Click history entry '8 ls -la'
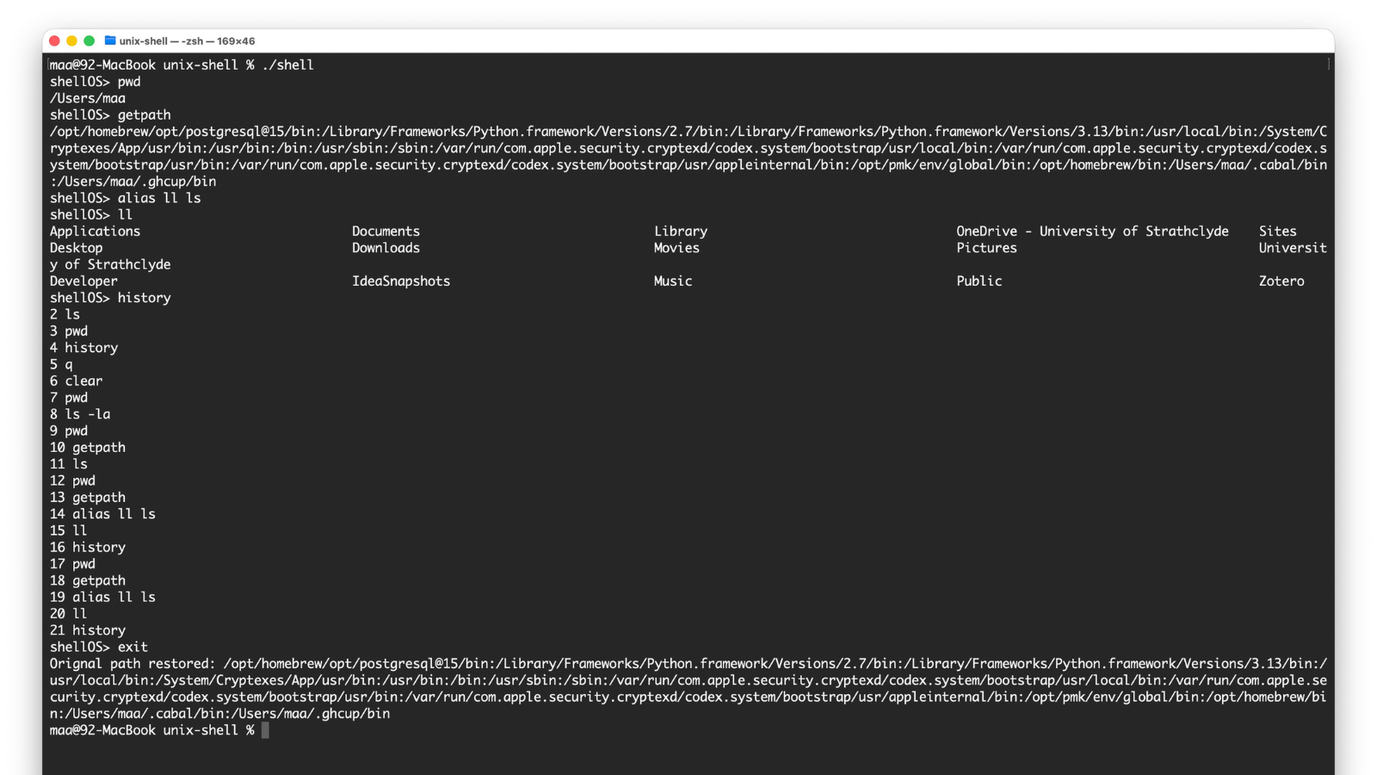The width and height of the screenshot is (1377, 775). 80,414
